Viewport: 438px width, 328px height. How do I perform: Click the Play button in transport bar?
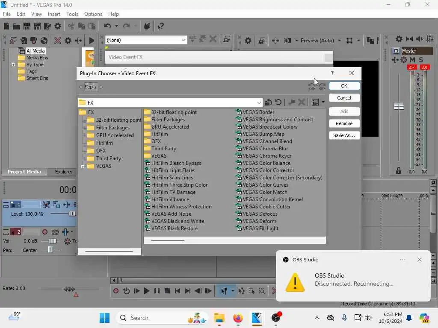[x=146, y=291]
